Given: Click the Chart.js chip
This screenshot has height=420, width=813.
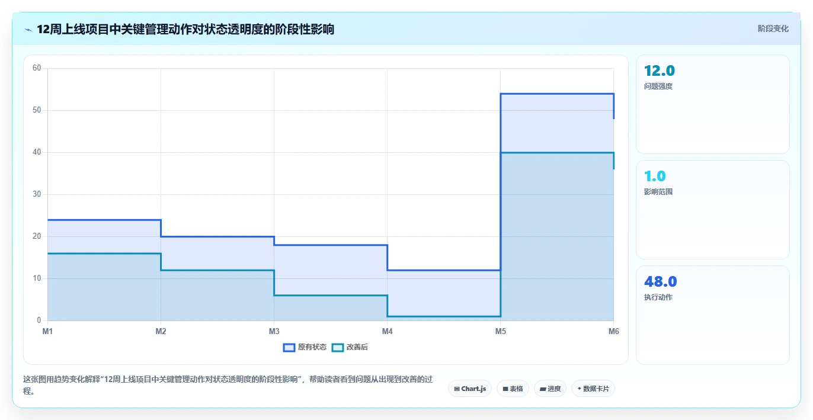Looking at the screenshot, I should [x=470, y=389].
